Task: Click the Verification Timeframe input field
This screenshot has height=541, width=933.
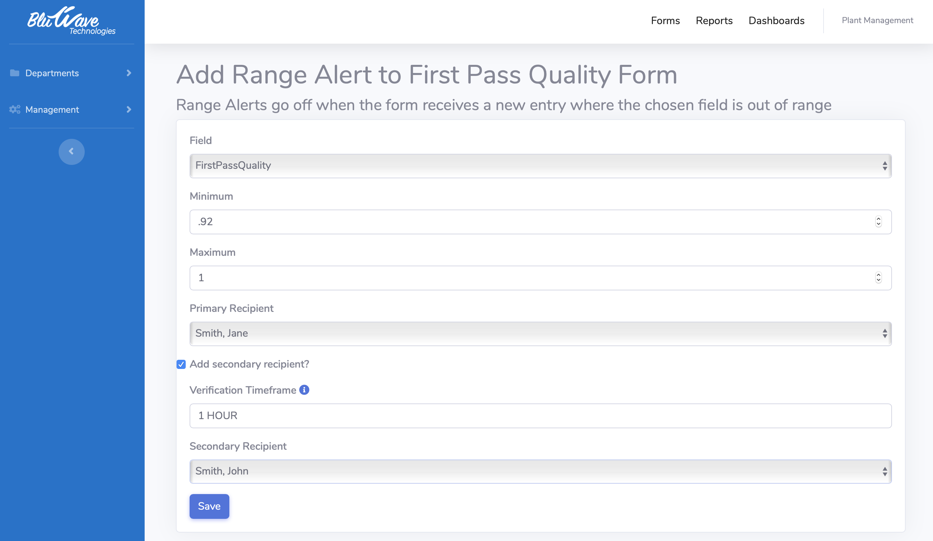Action: (540, 416)
